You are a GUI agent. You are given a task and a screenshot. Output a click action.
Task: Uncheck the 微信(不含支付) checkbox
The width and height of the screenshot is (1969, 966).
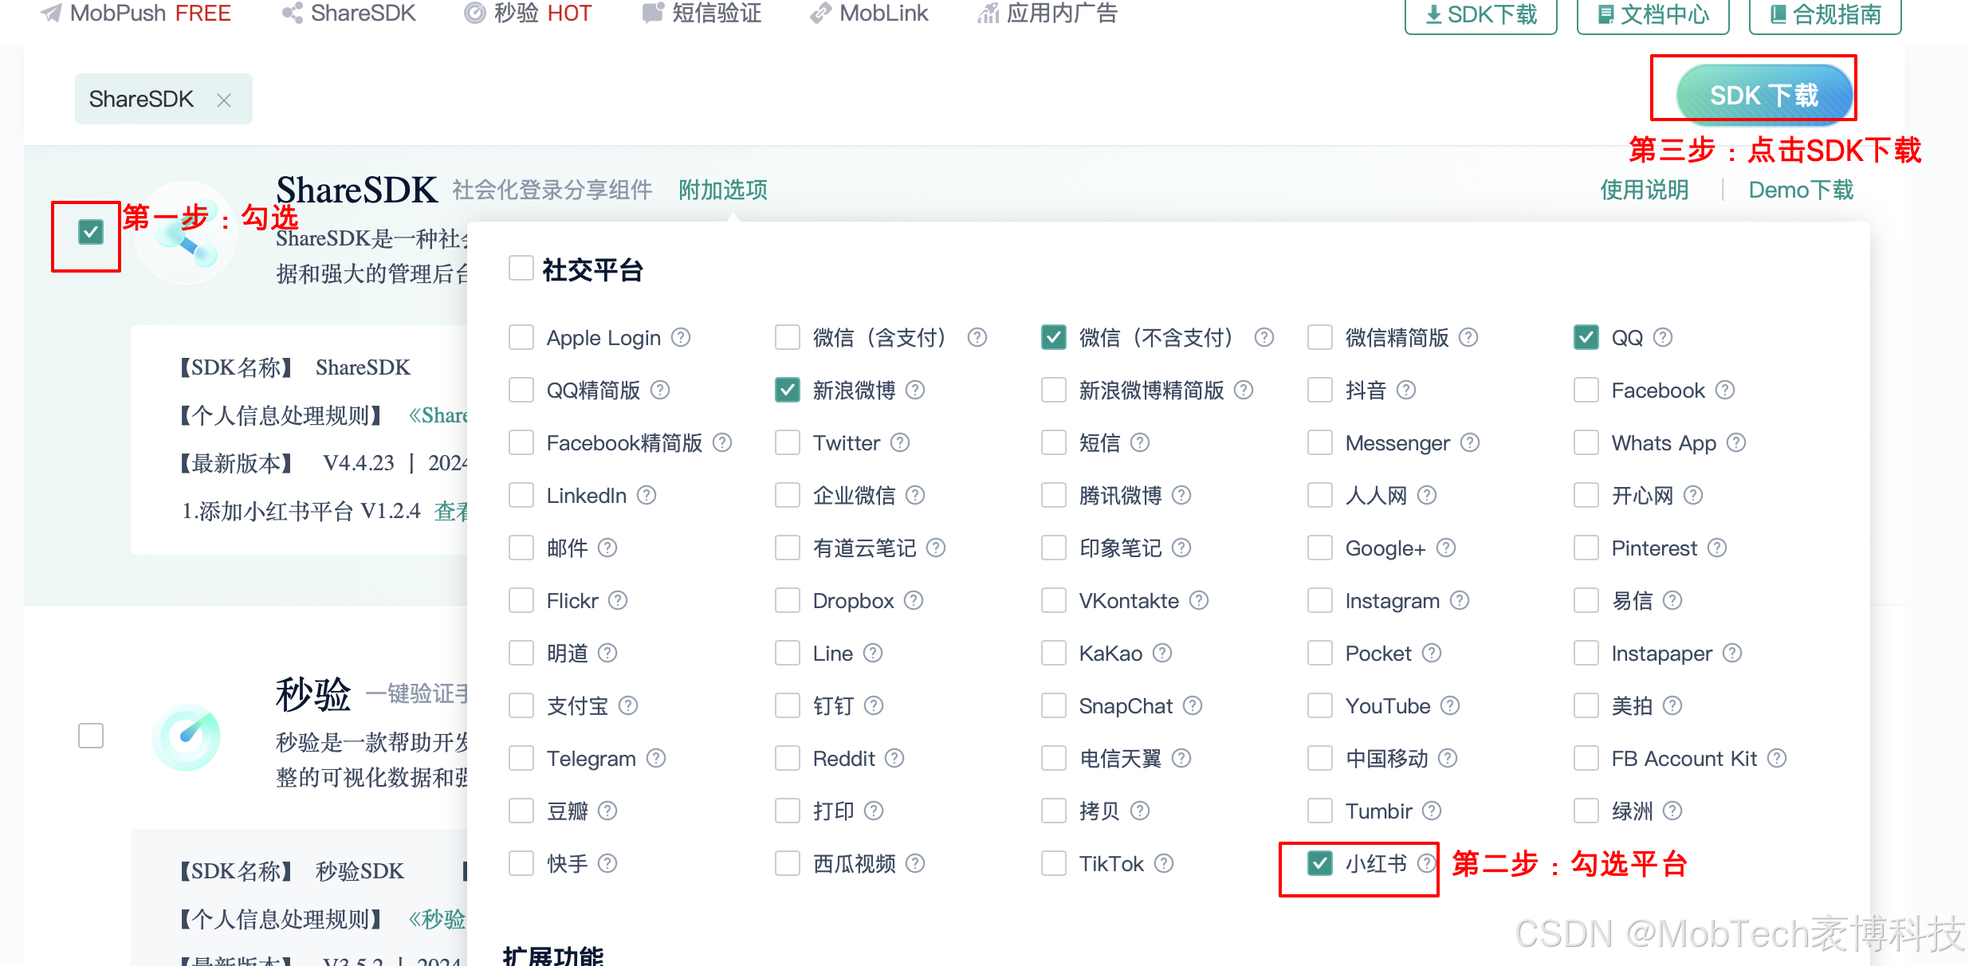[1054, 337]
